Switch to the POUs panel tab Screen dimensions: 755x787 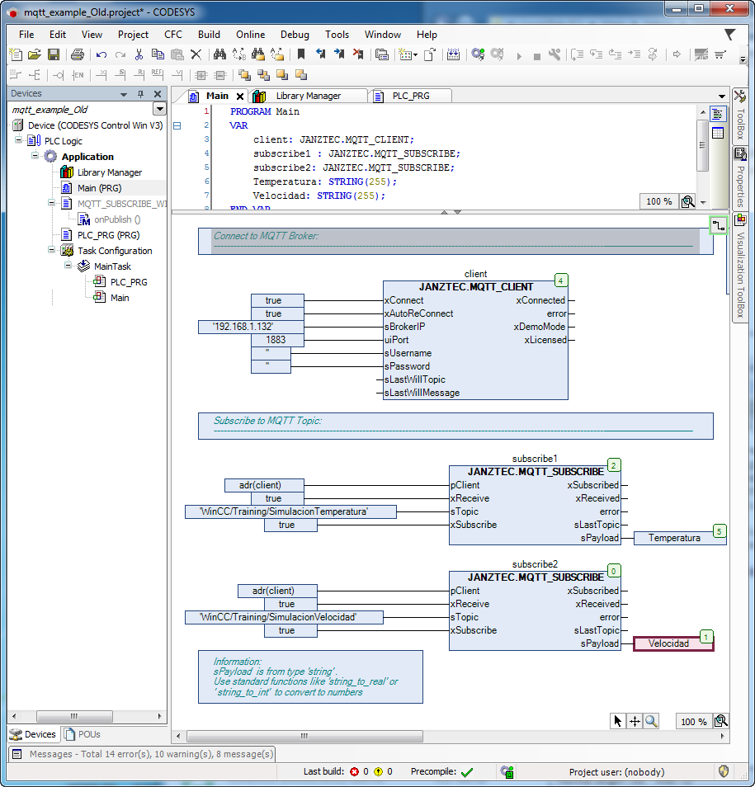(83, 734)
